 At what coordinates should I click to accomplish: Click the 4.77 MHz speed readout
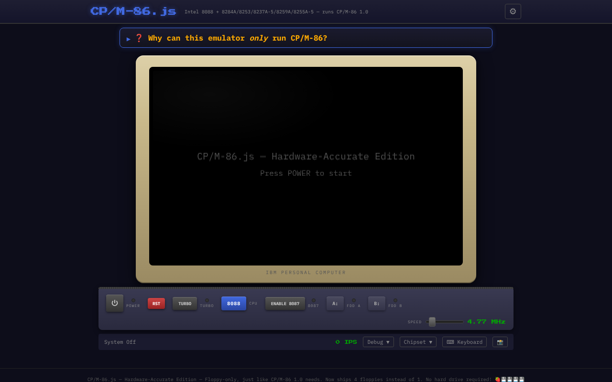pyautogui.click(x=486, y=322)
